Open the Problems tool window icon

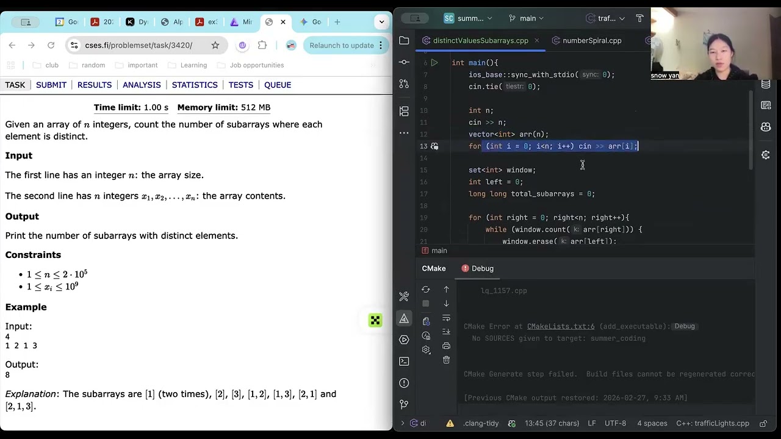404,383
